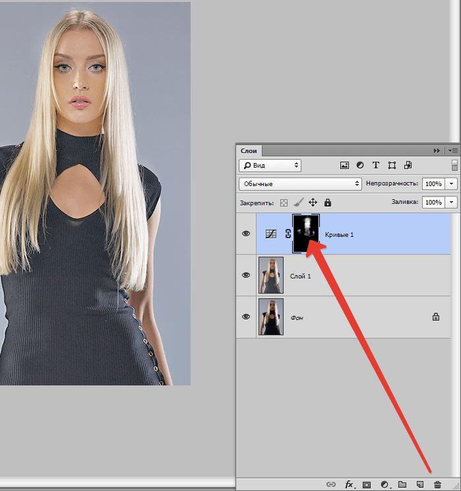This screenshot has width=461, height=491.
Task: Hide the Кривые 1 layer
Action: click(x=246, y=234)
